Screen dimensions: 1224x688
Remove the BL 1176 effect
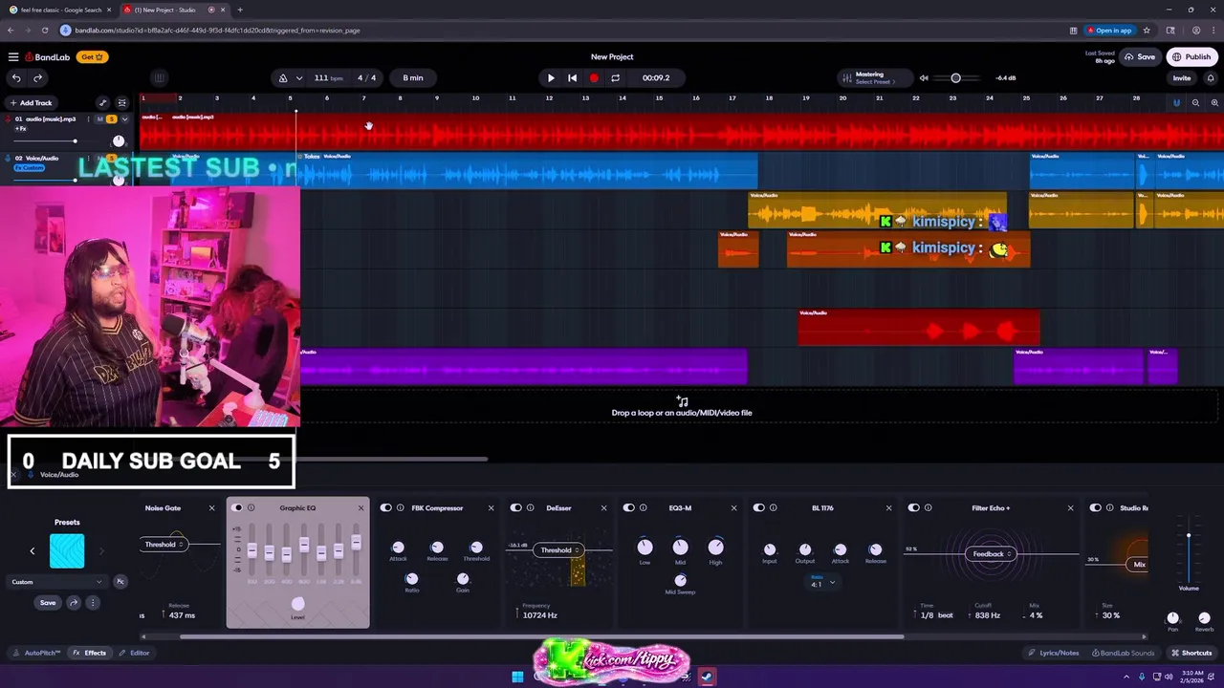(x=888, y=508)
